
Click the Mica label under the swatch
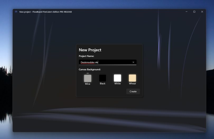[x=87, y=84]
